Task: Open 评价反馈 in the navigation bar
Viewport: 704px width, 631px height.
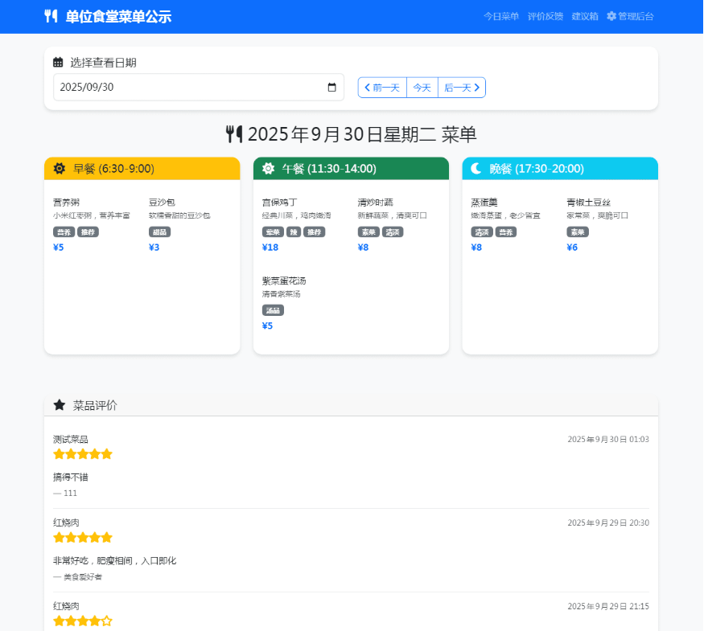Action: pyautogui.click(x=545, y=16)
